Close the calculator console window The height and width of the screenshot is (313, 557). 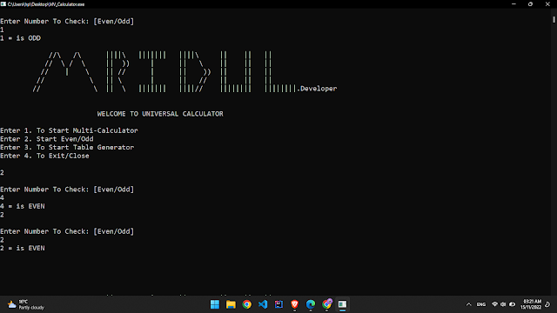click(x=547, y=4)
